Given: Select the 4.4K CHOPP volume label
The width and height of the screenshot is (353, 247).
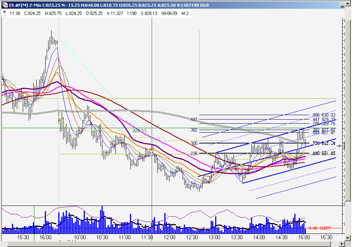Looking at the screenshot, I should (x=320, y=228).
